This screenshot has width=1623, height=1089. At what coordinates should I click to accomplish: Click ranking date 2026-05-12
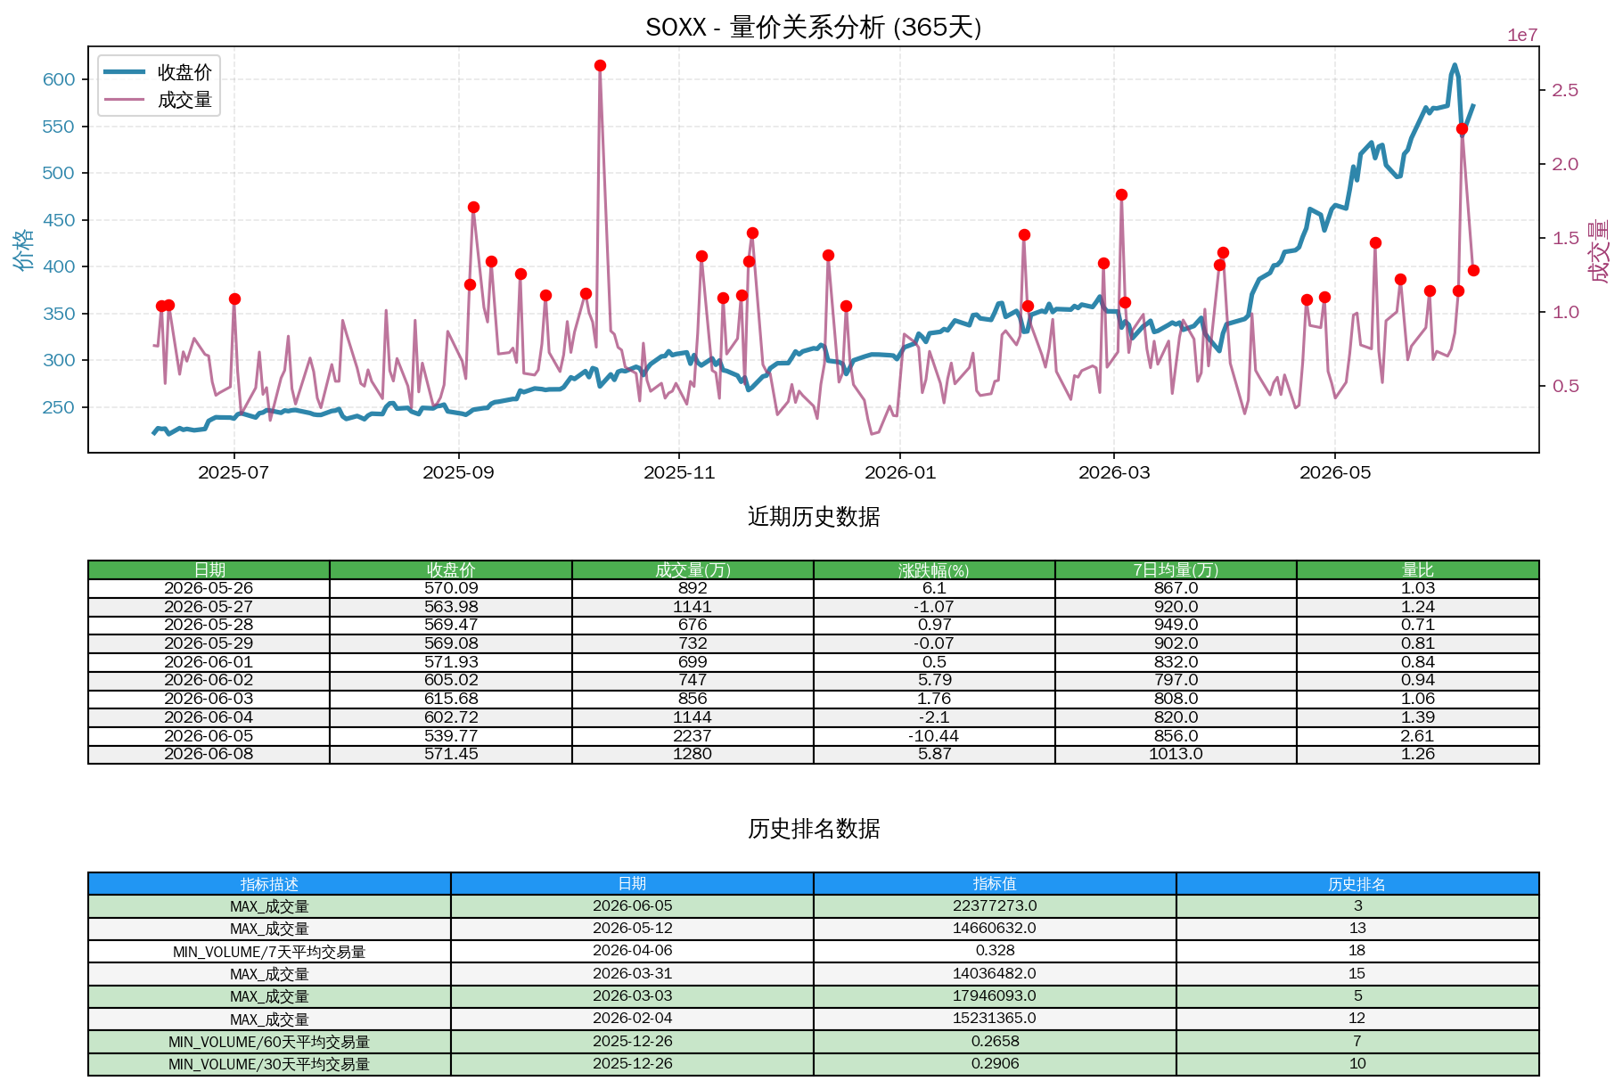click(x=632, y=929)
